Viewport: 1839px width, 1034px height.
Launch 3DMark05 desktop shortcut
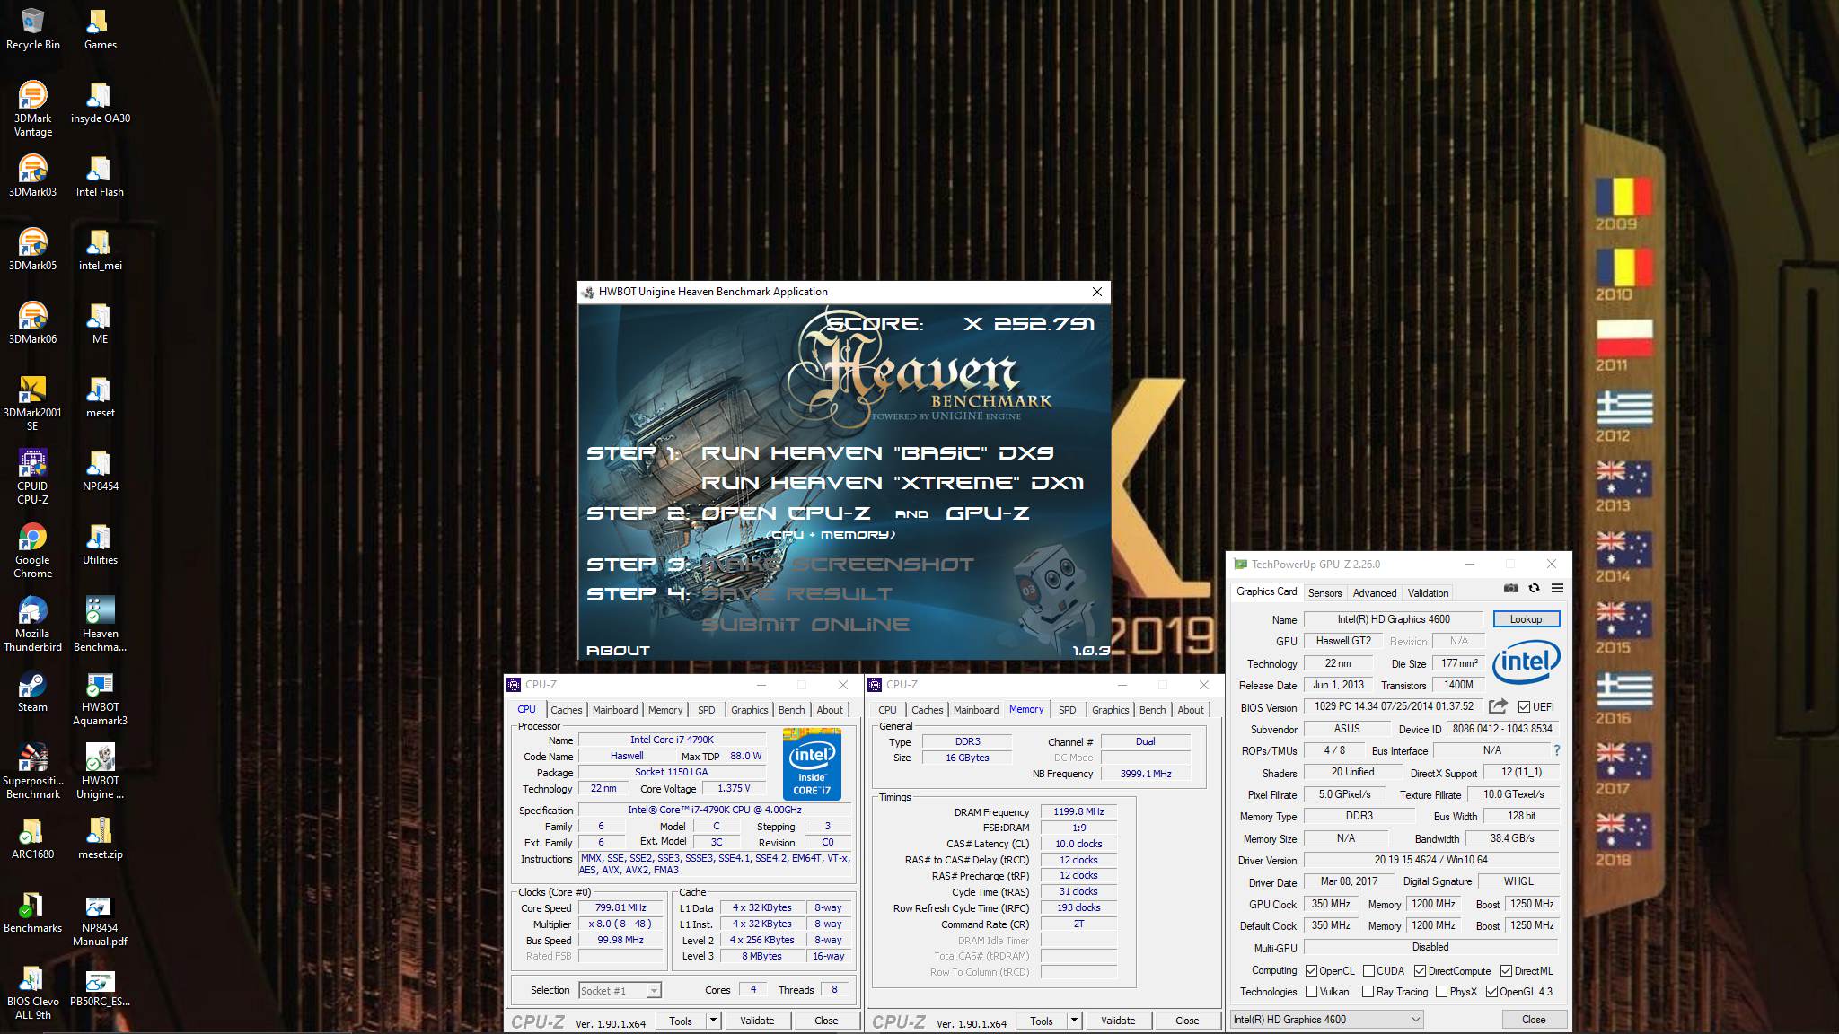[x=33, y=250]
